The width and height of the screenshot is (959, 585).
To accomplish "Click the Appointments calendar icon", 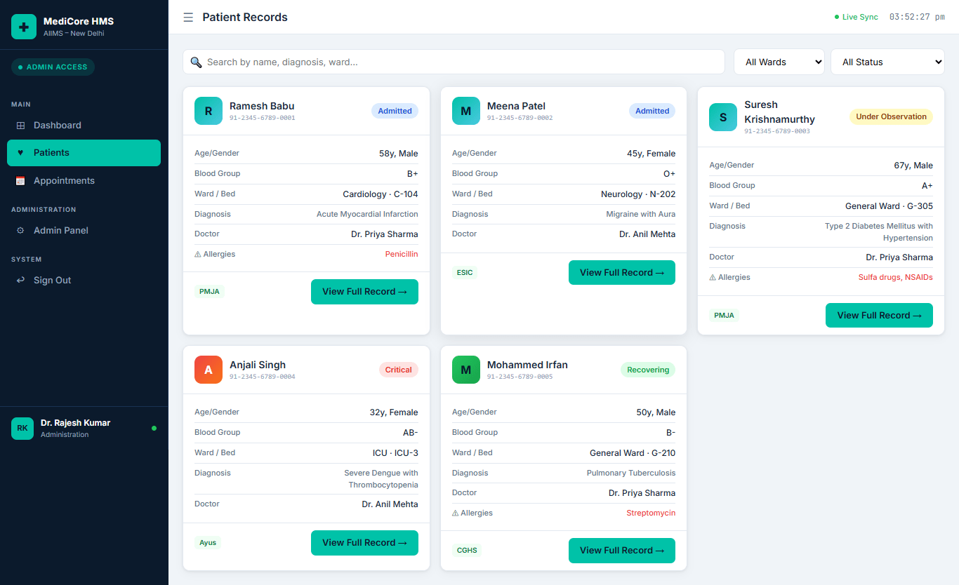I will (x=20, y=181).
